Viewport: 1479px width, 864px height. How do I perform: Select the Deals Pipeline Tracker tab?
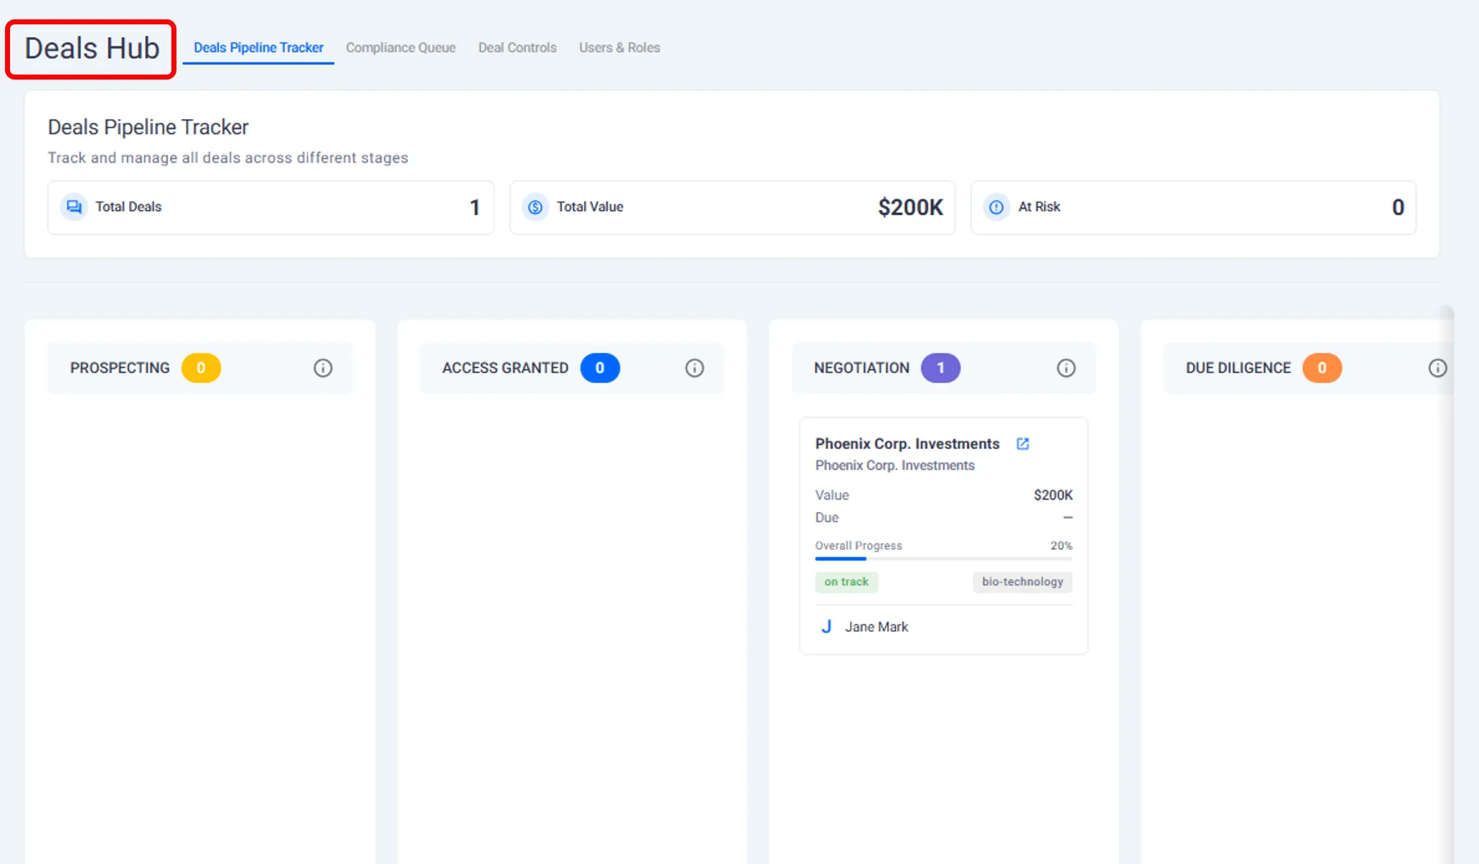pyautogui.click(x=258, y=47)
